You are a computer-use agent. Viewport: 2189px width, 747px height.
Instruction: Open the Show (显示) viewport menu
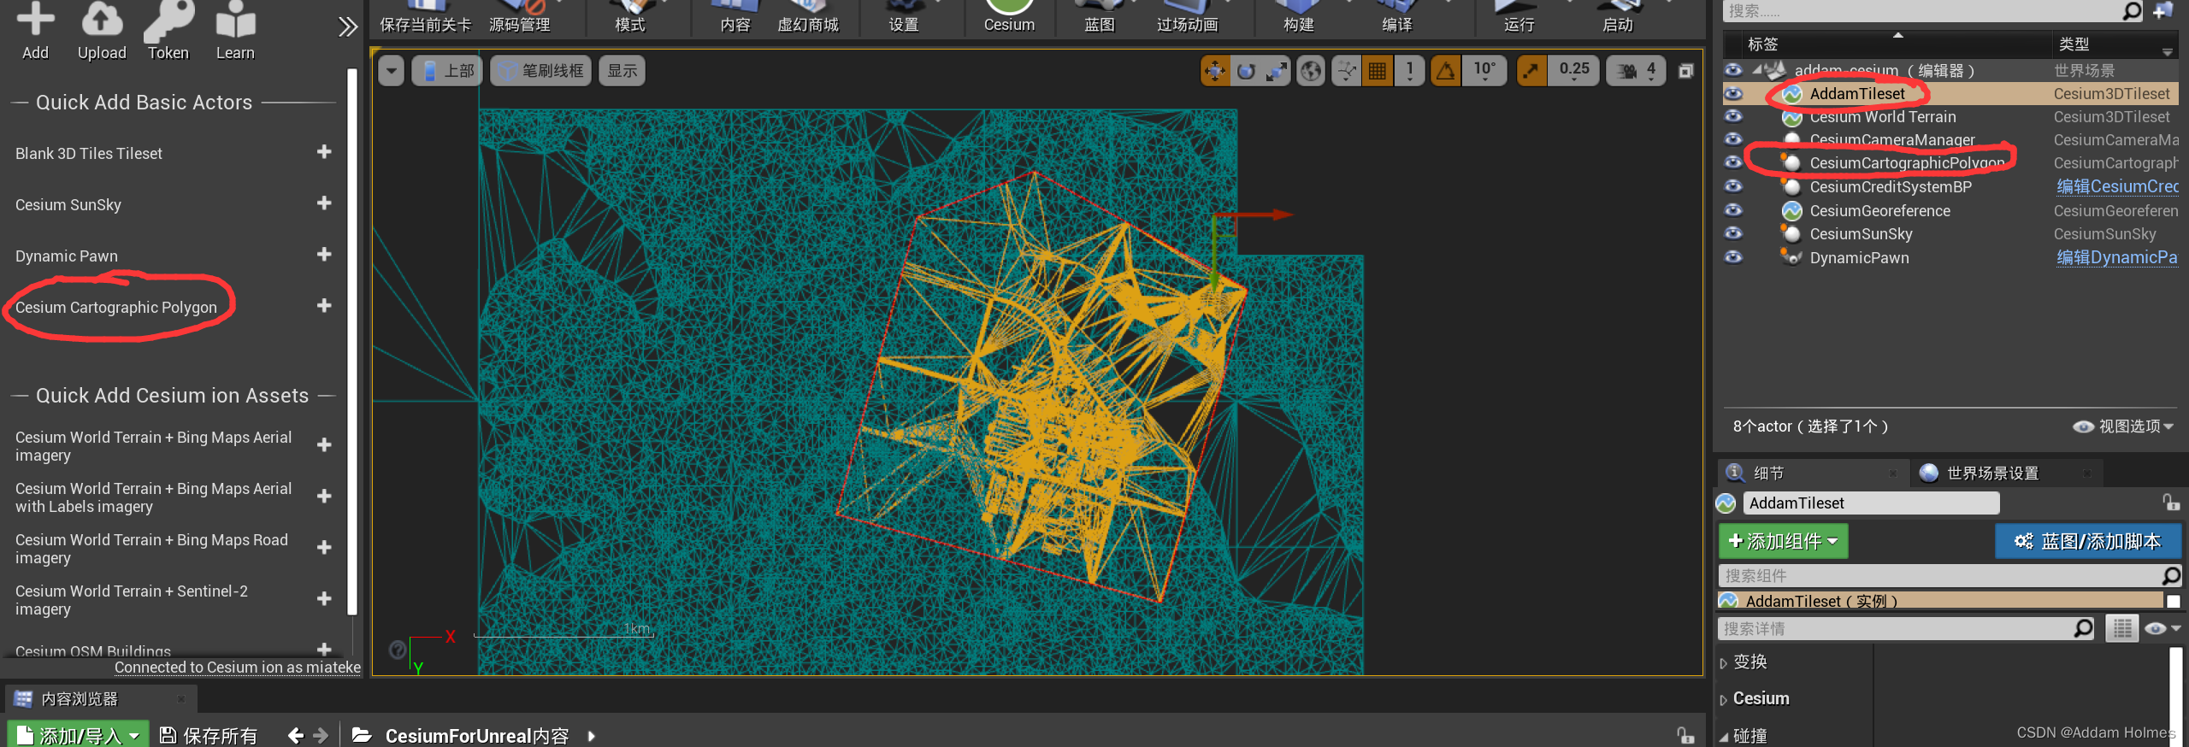tap(622, 71)
